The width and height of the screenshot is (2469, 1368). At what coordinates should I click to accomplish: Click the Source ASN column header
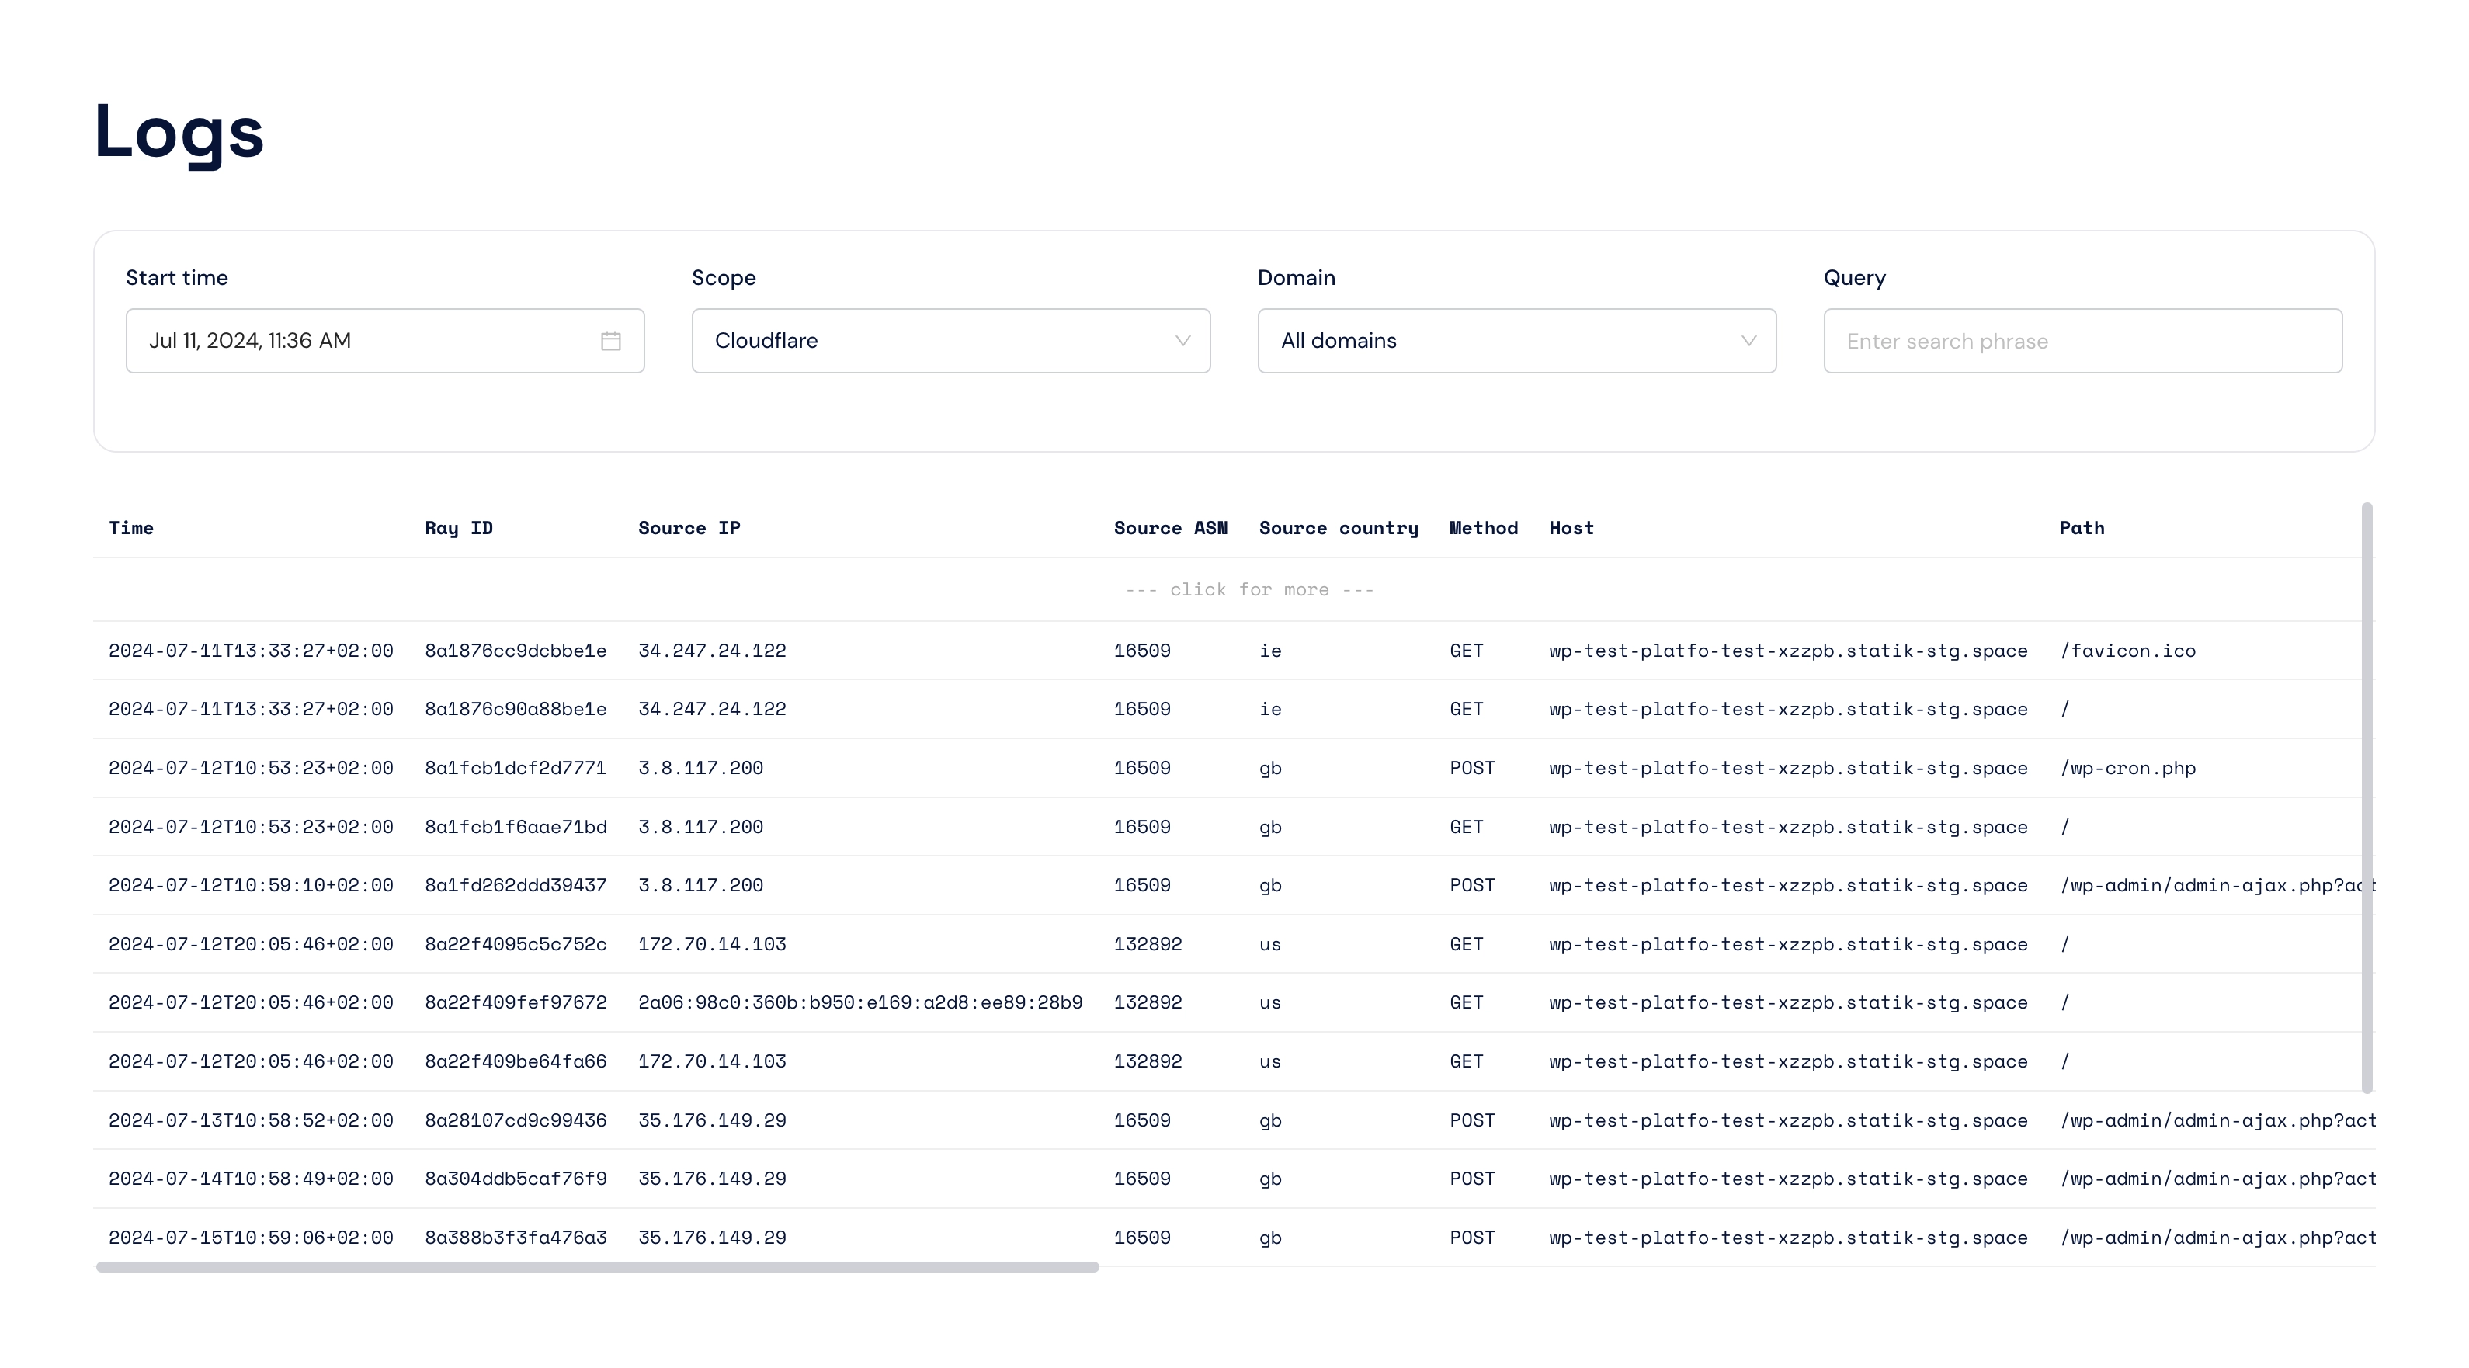point(1170,527)
